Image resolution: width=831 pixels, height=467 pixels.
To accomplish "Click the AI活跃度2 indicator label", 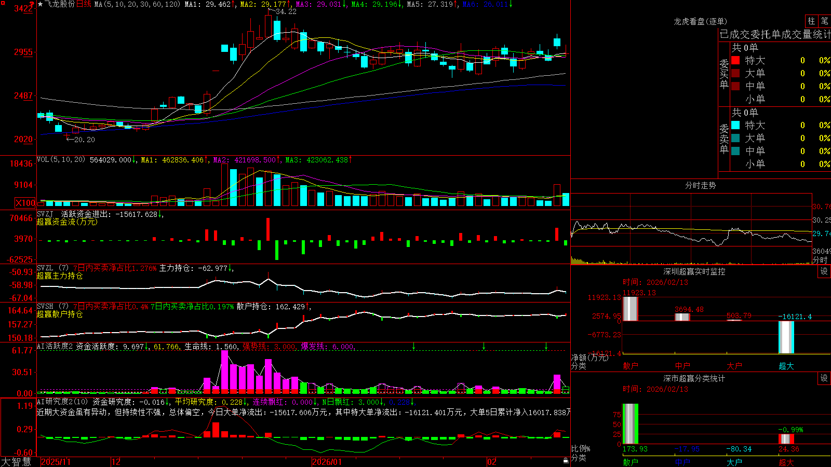I will pos(55,346).
